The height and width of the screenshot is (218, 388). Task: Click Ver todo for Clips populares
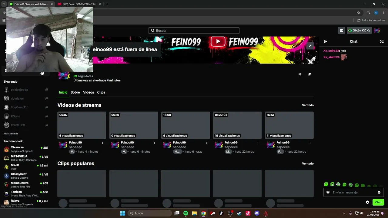pyautogui.click(x=308, y=163)
